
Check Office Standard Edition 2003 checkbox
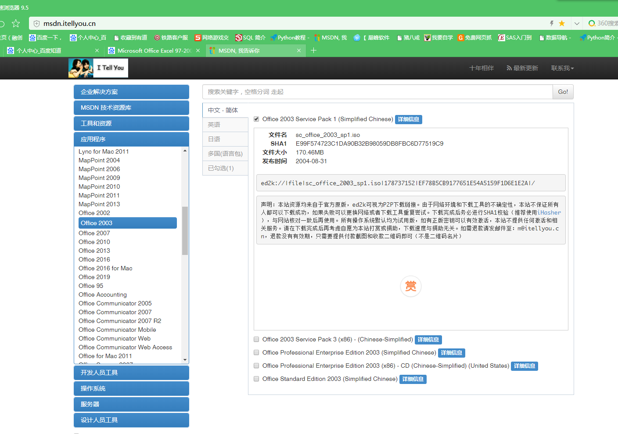point(256,379)
